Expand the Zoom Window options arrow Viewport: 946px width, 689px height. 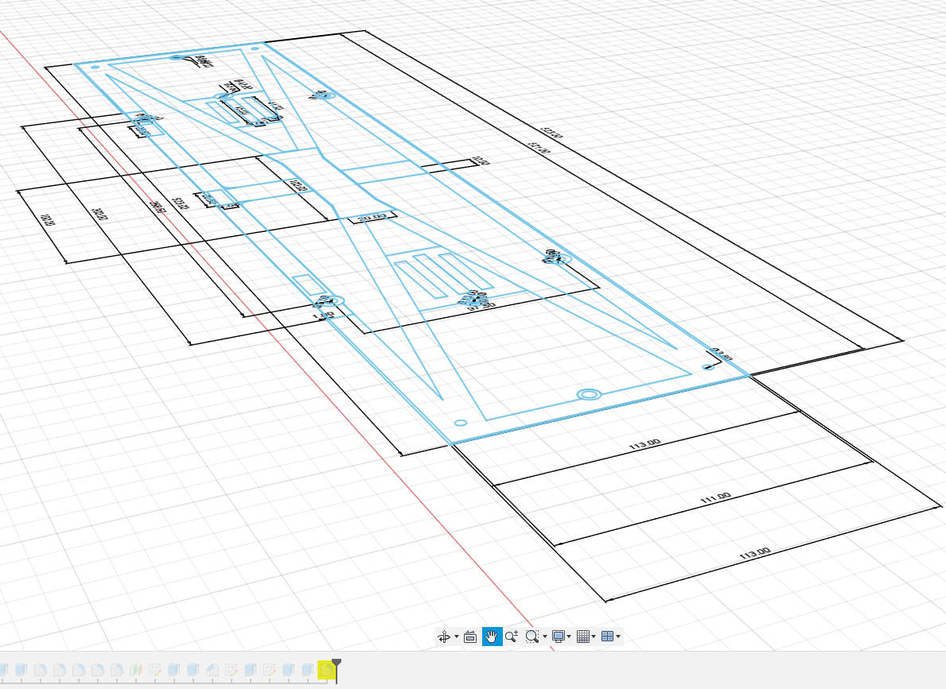pyautogui.click(x=544, y=637)
